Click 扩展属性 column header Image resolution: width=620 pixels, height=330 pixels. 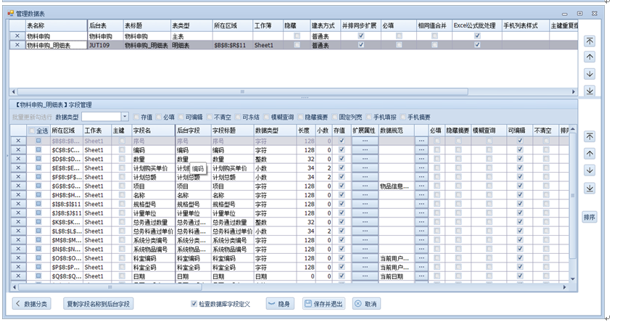(365, 131)
